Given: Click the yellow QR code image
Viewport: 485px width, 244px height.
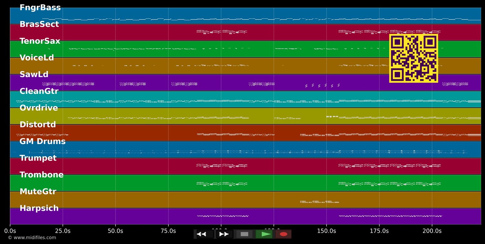Looking at the screenshot, I should [x=414, y=58].
